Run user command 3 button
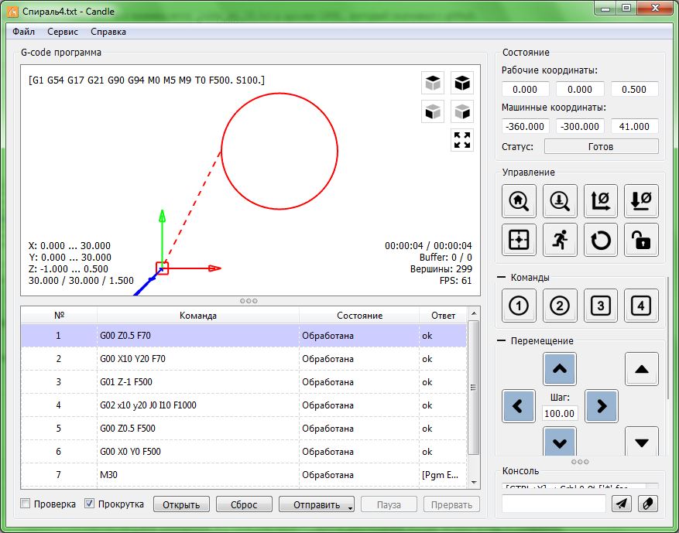The width and height of the screenshot is (679, 533). pos(600,306)
